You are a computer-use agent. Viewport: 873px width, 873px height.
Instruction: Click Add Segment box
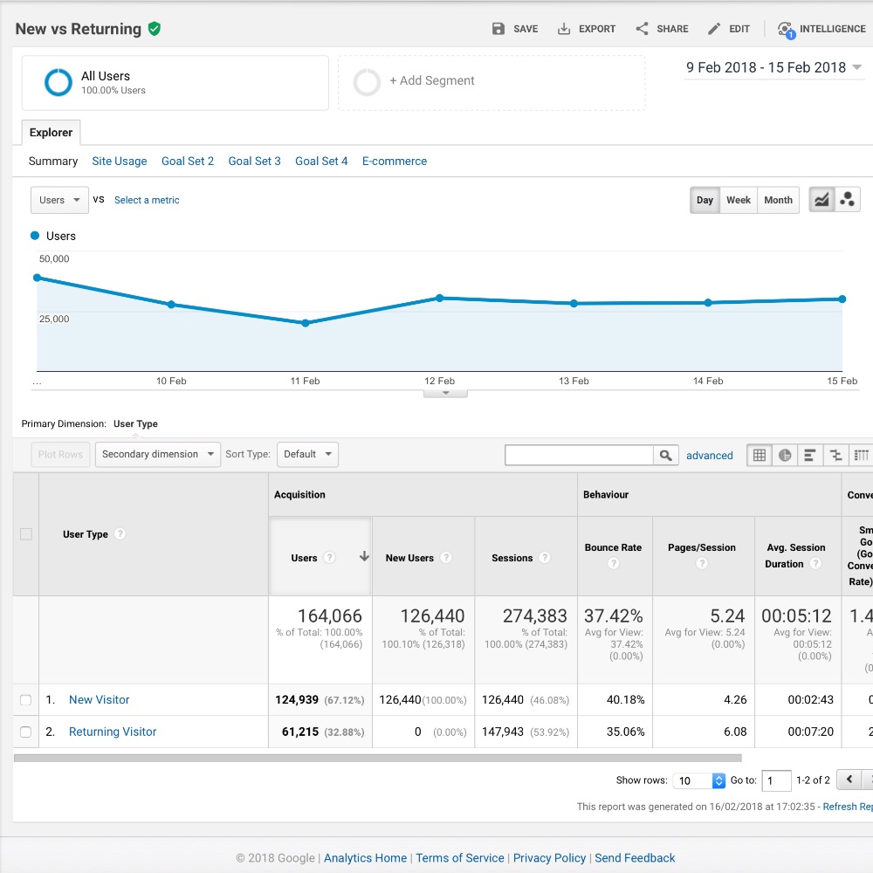pyautogui.click(x=491, y=82)
